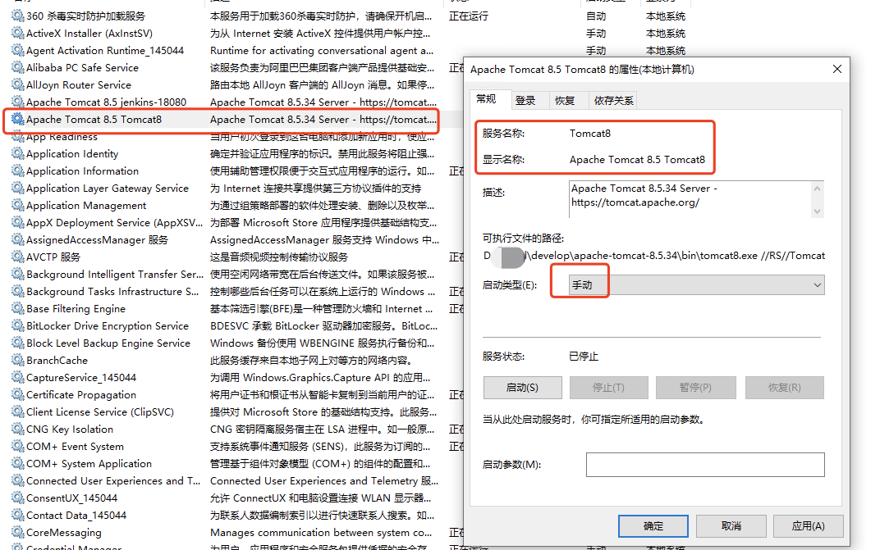This screenshot has width=880, height=550.
Task: Click the CNG Key Isolation service icon
Action: tap(18, 429)
